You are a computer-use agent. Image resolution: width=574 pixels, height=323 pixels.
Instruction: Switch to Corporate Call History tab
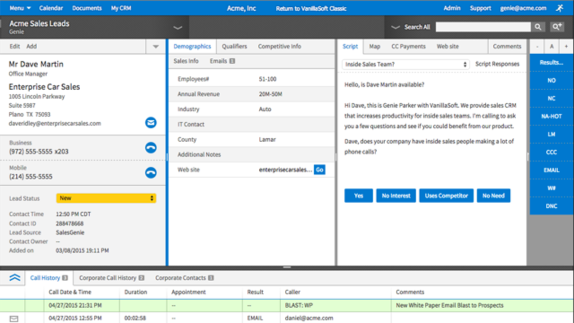(111, 278)
